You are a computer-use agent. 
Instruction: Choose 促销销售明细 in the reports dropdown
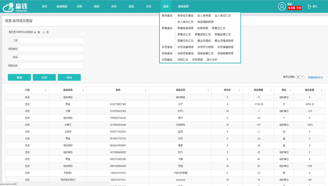tap(225, 53)
